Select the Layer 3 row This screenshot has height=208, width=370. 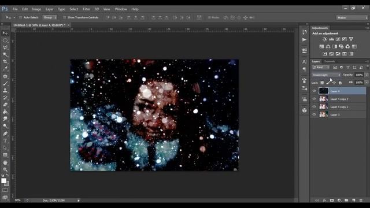[338, 114]
